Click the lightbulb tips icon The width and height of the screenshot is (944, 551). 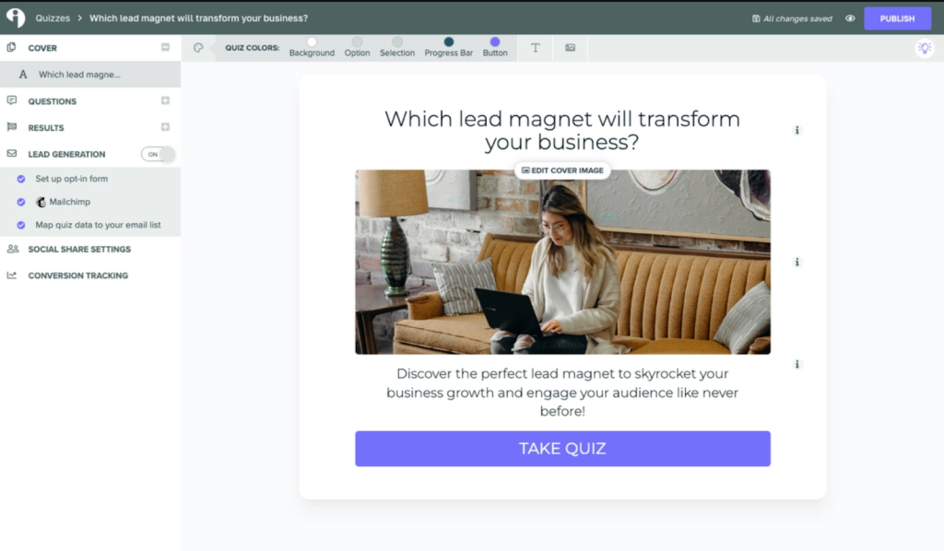click(x=924, y=49)
